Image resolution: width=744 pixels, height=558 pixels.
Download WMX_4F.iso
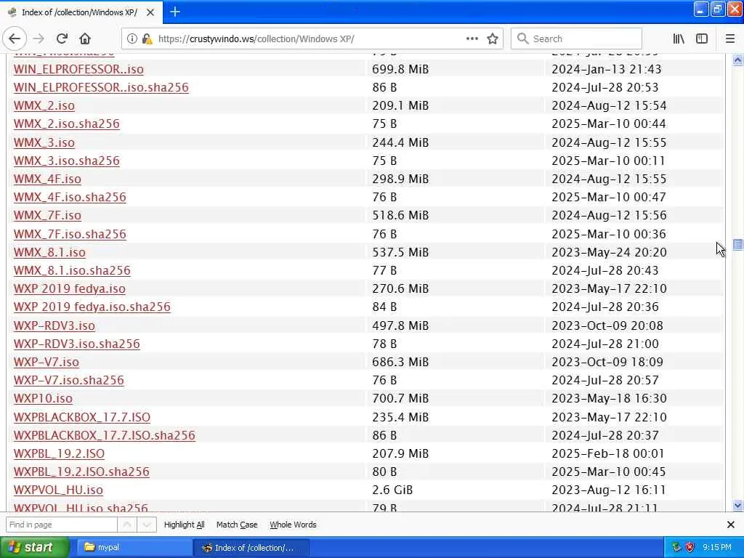point(47,179)
